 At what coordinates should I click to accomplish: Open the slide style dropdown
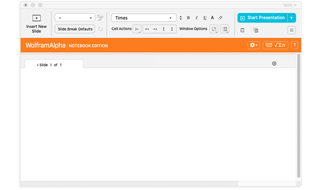click(75, 18)
